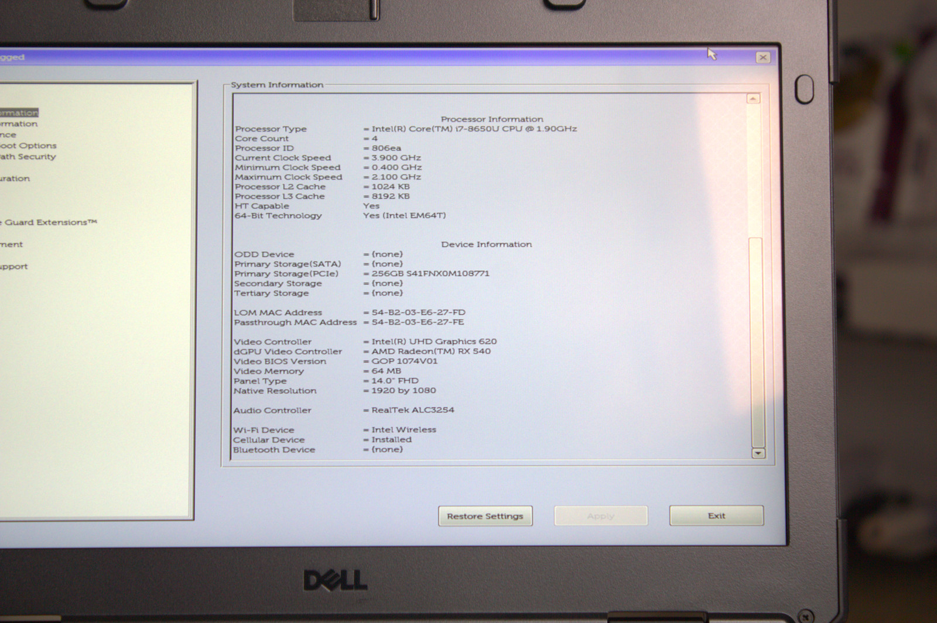937x623 pixels.
Task: Click the Cellular Device Installed row
Action: tap(322, 440)
